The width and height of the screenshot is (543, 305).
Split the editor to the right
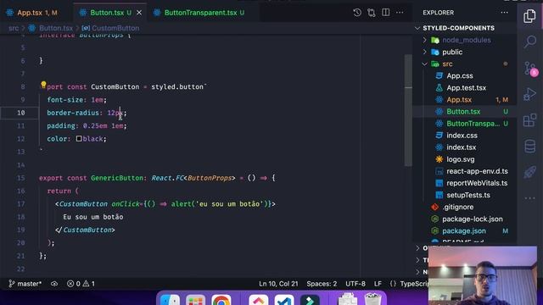pyautogui.click(x=385, y=13)
